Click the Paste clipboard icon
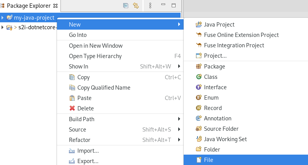The image size is (308, 165). point(72,98)
